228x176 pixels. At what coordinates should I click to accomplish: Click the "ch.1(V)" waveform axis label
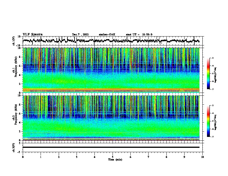pos(14,41)
